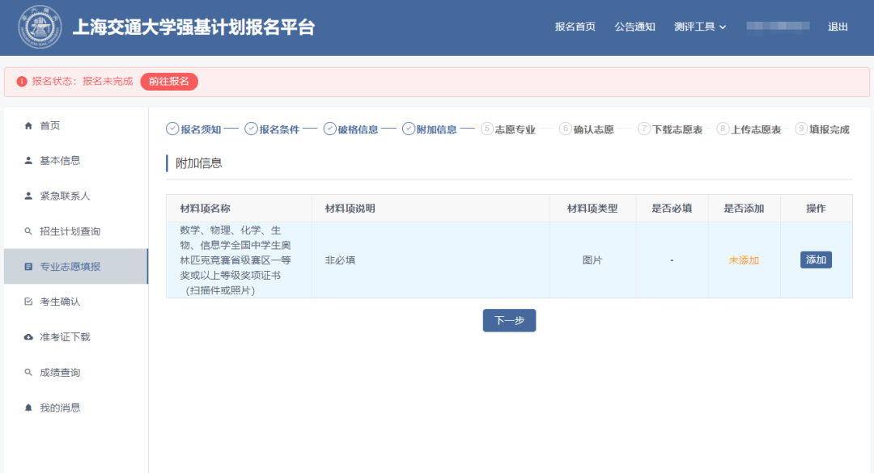874x473 pixels.
Task: Click 下一步 to continue
Action: [509, 320]
